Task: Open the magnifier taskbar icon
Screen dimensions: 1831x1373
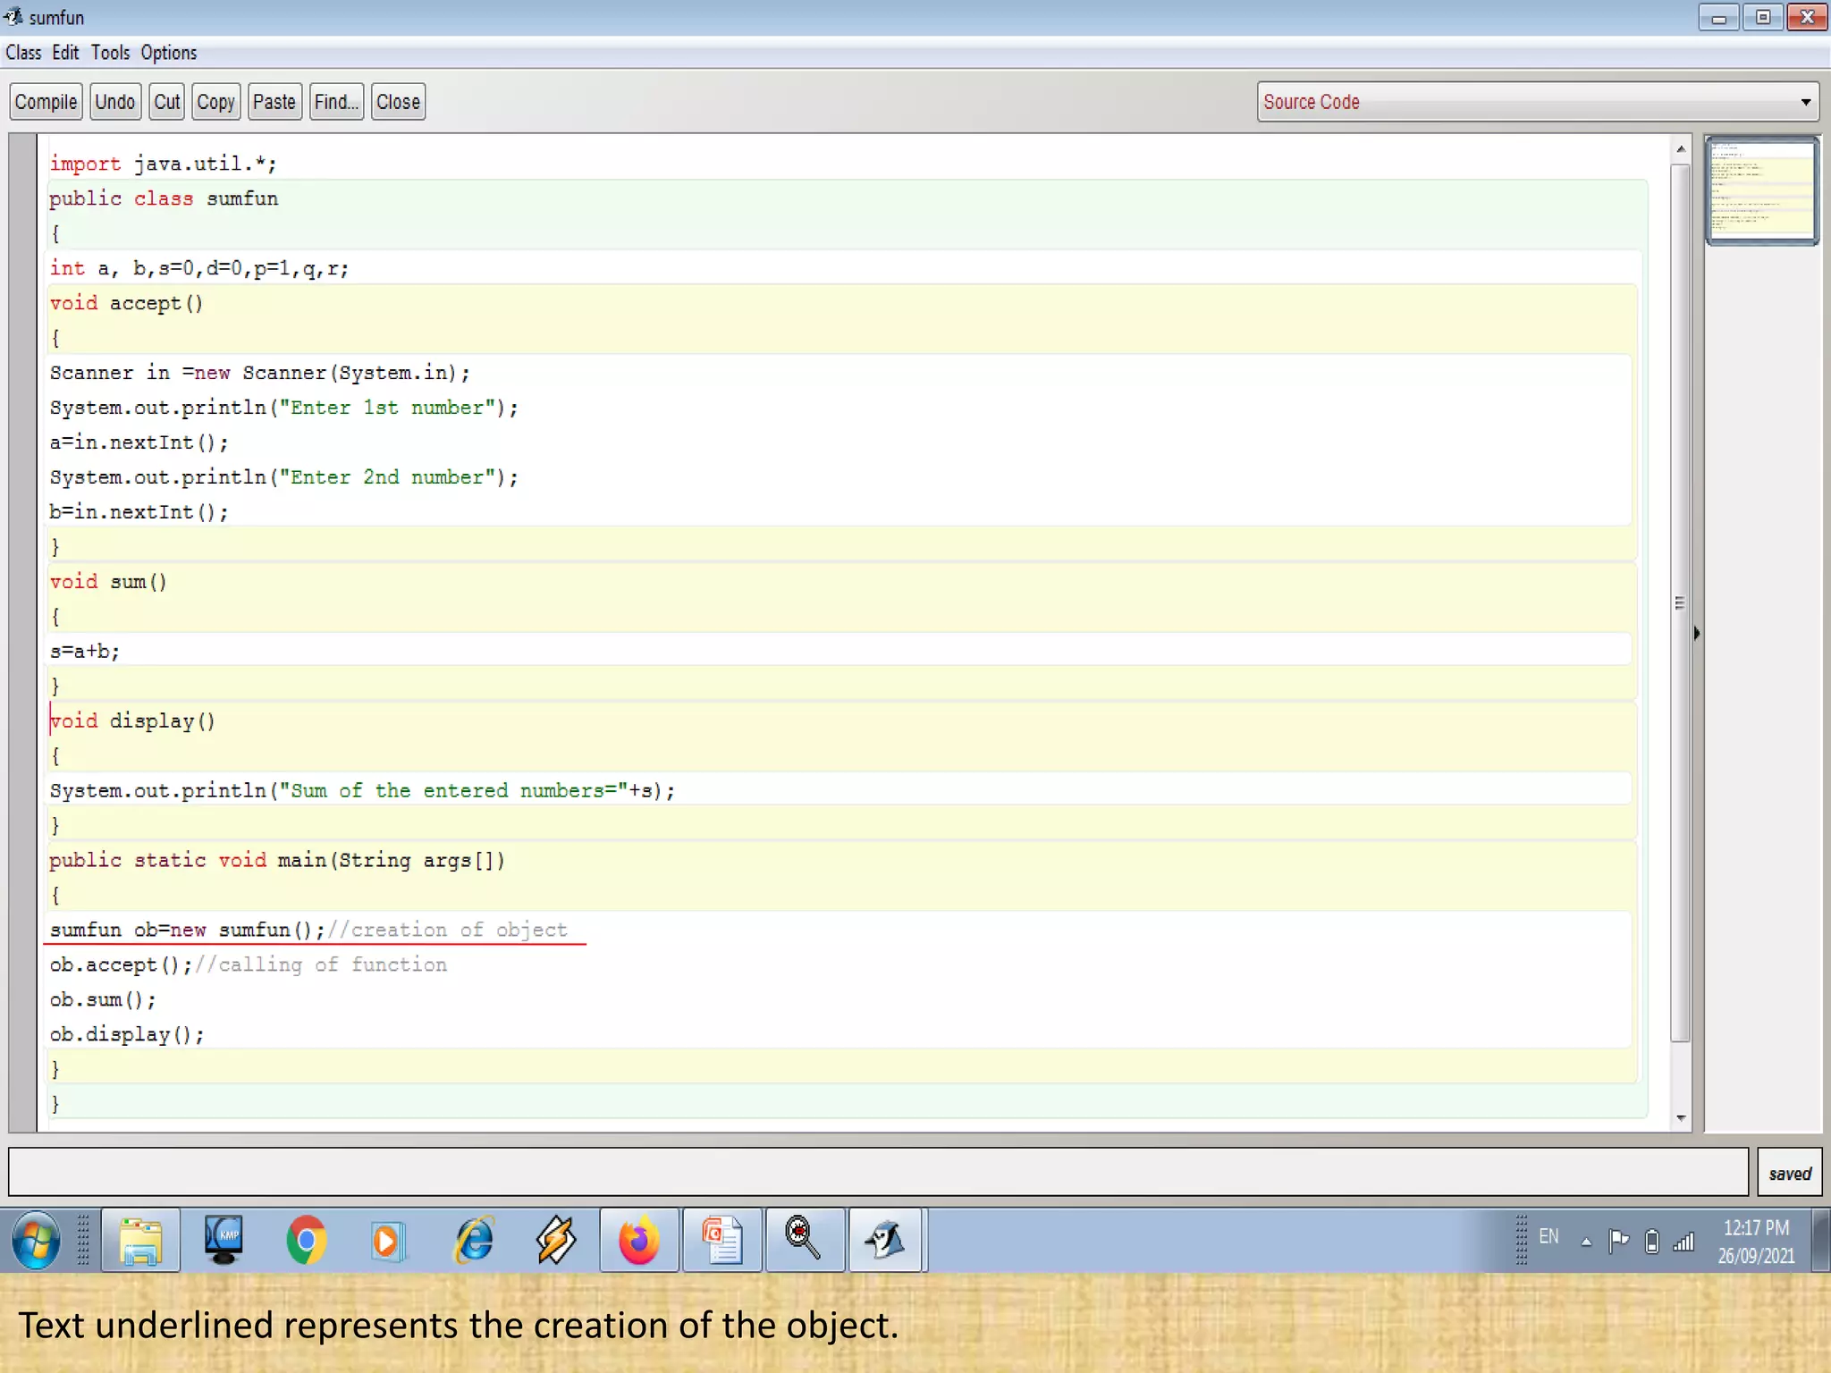Action: [x=803, y=1240]
